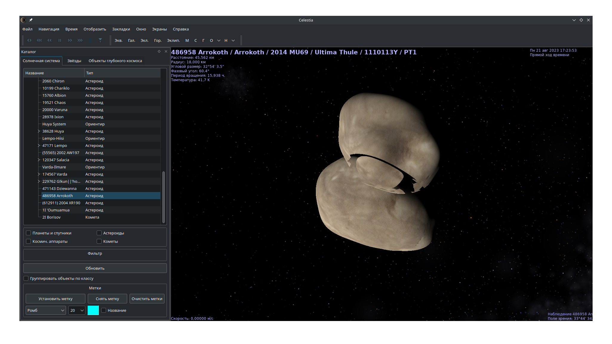
Task: Switch to the Звёзды catalog tab
Action: point(74,61)
